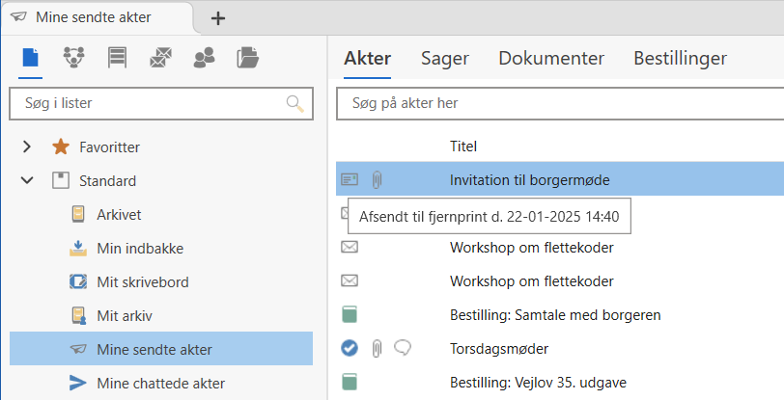Expand the Favoritter tree node
Screen dimensions: 784x400
click(x=28, y=147)
